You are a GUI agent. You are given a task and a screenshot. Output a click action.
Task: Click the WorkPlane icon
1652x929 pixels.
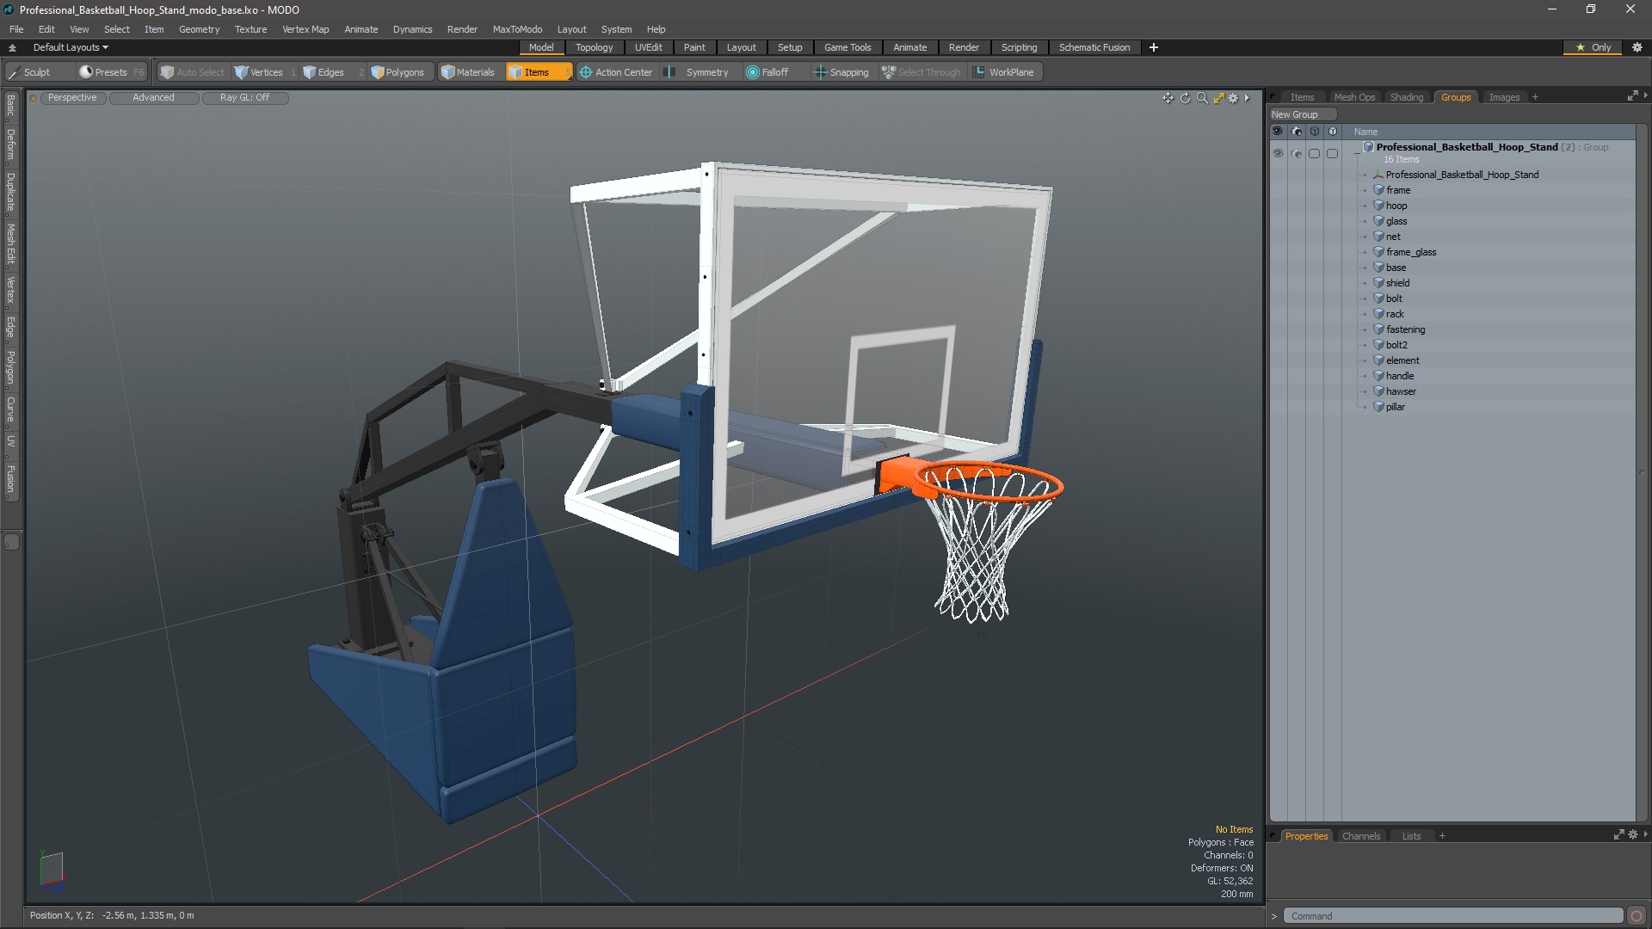[x=979, y=72]
